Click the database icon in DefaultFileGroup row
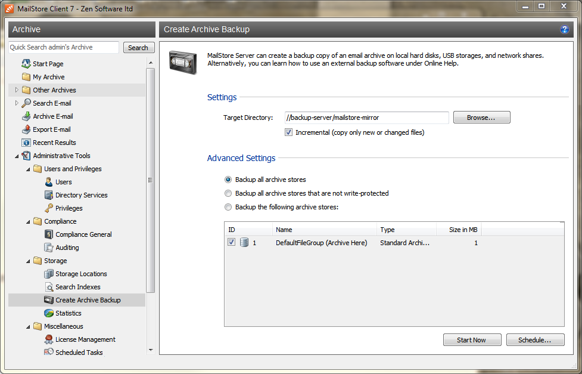Image resolution: width=582 pixels, height=374 pixels. 244,242
